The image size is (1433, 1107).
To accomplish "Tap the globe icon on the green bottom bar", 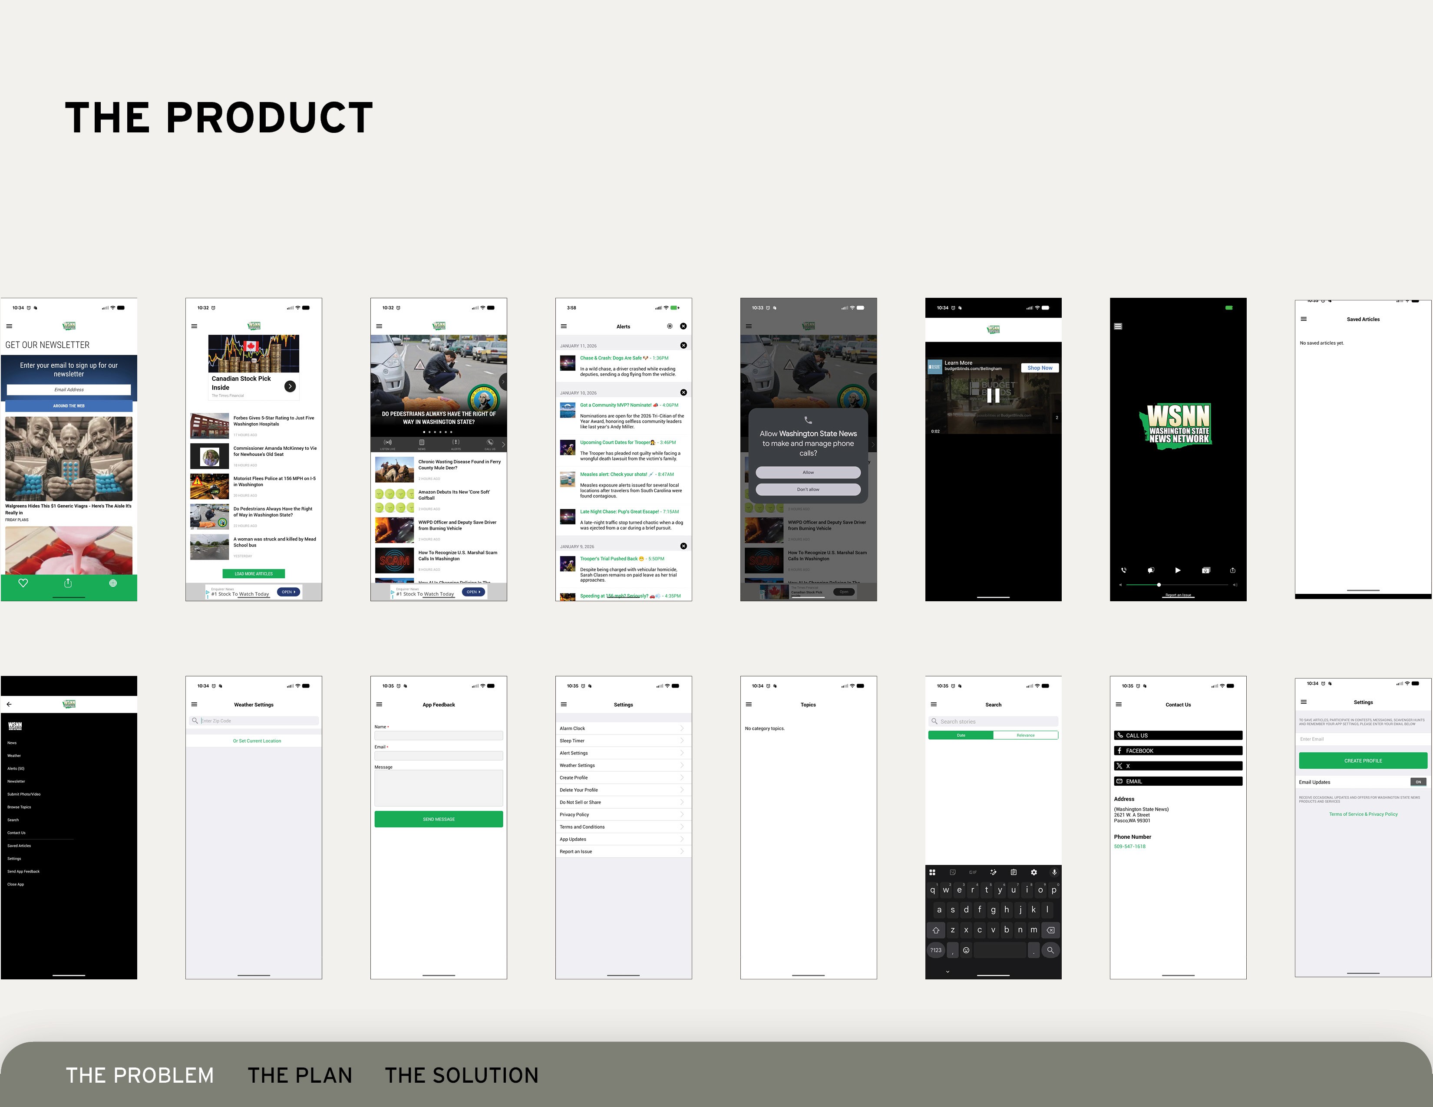I will [113, 583].
